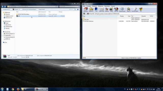Click the Открыть button in Explorer toolbar
The image size is (163, 91).
(x=16, y=9)
